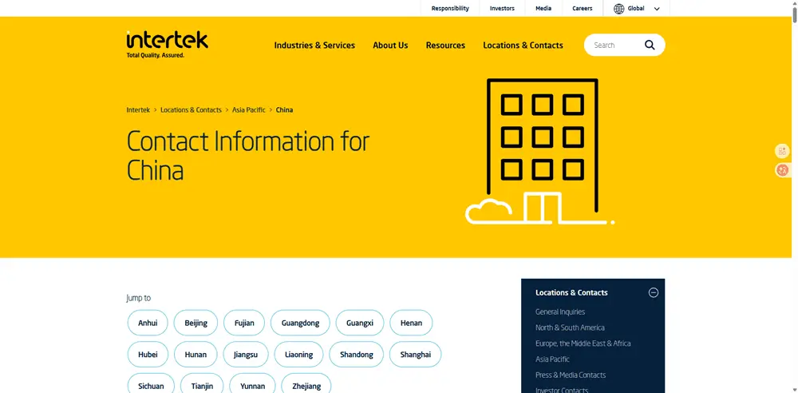Jump to the Liaoning section
The image size is (798, 393).
pyautogui.click(x=298, y=355)
